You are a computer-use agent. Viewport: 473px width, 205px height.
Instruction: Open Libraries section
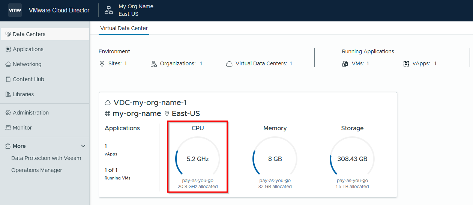point(45,94)
